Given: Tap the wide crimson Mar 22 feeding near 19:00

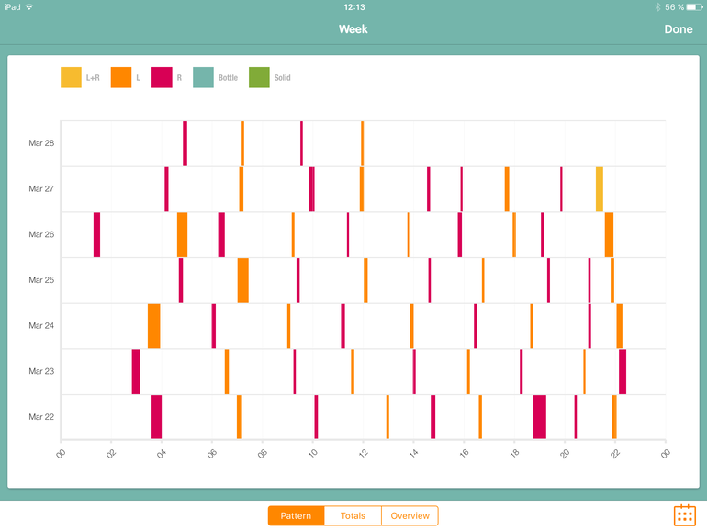Looking at the screenshot, I should click(540, 417).
